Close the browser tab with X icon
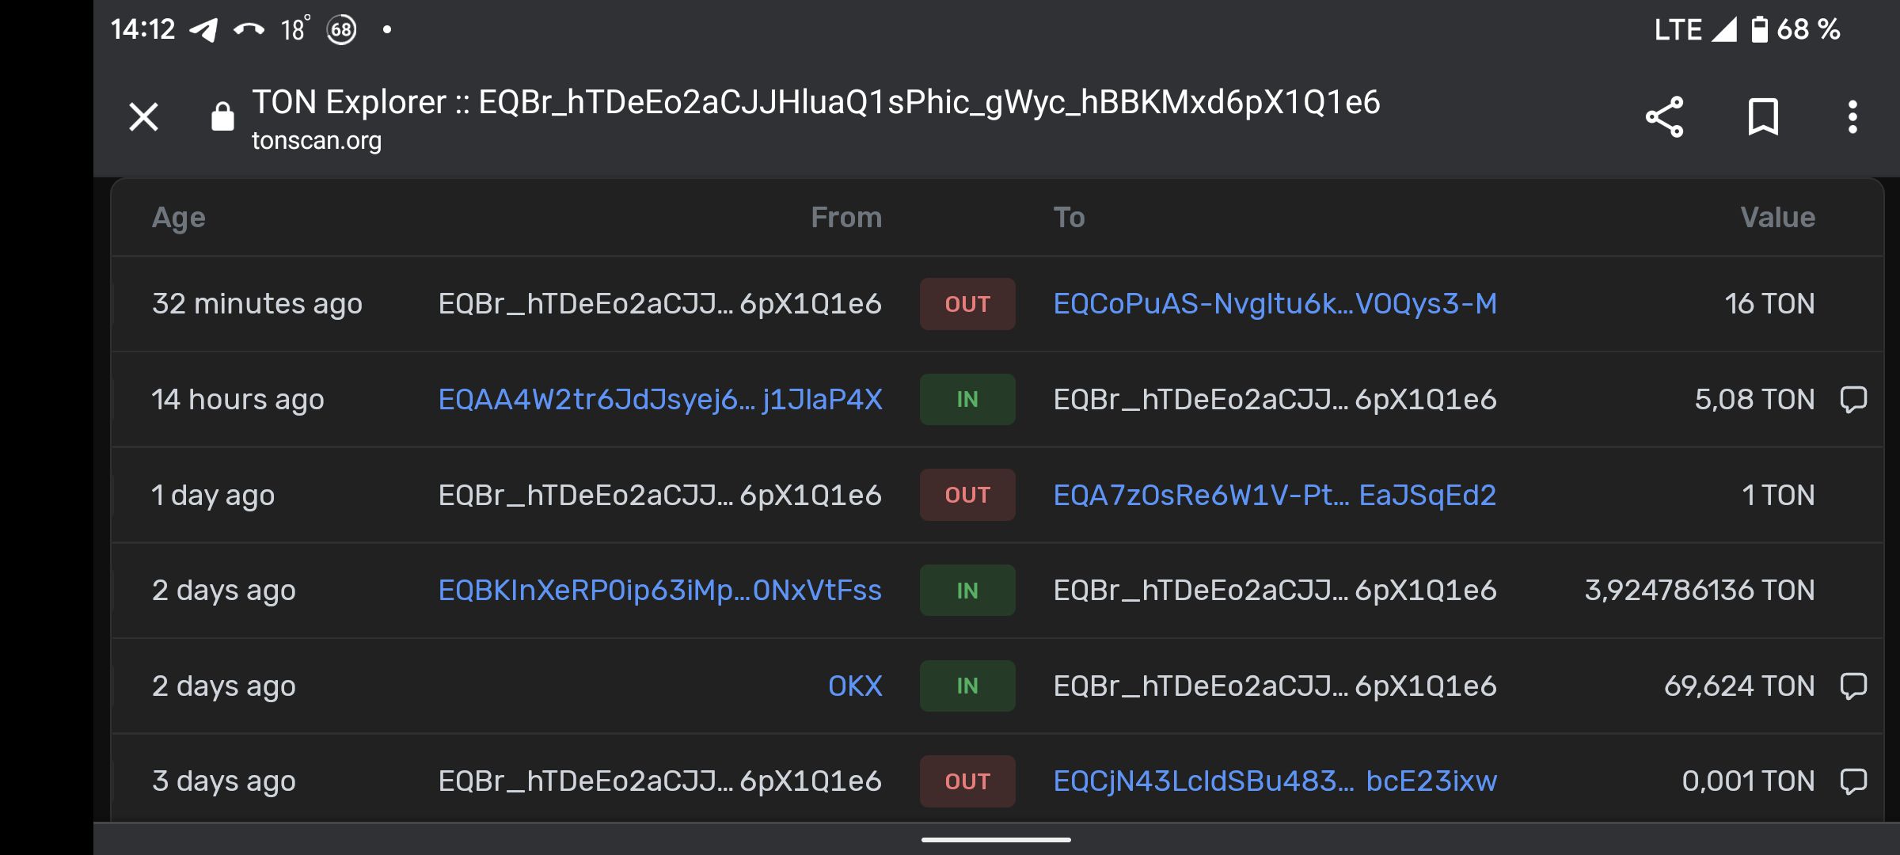1900x855 pixels. 143,117
